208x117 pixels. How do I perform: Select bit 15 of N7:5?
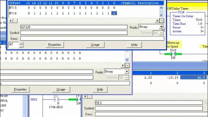29,8
